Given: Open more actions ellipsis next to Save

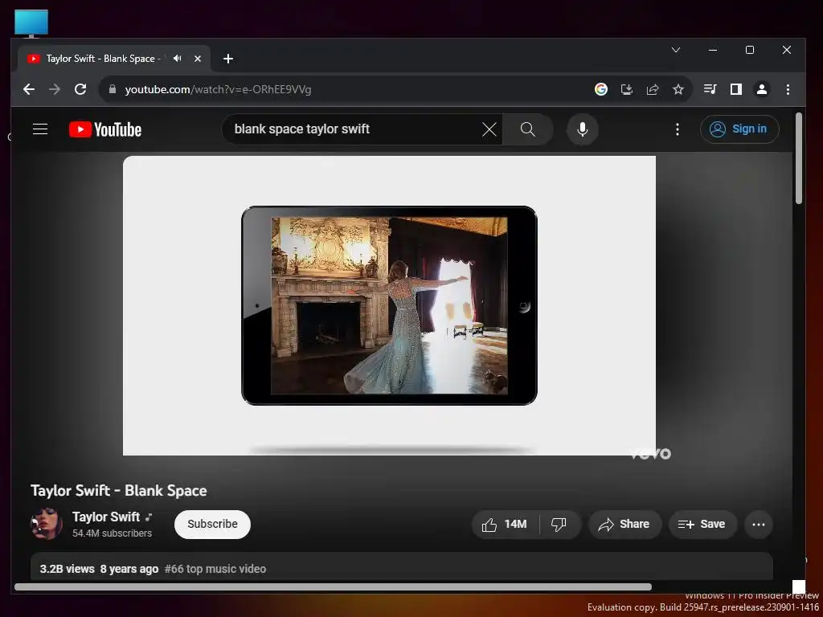Looking at the screenshot, I should point(759,524).
